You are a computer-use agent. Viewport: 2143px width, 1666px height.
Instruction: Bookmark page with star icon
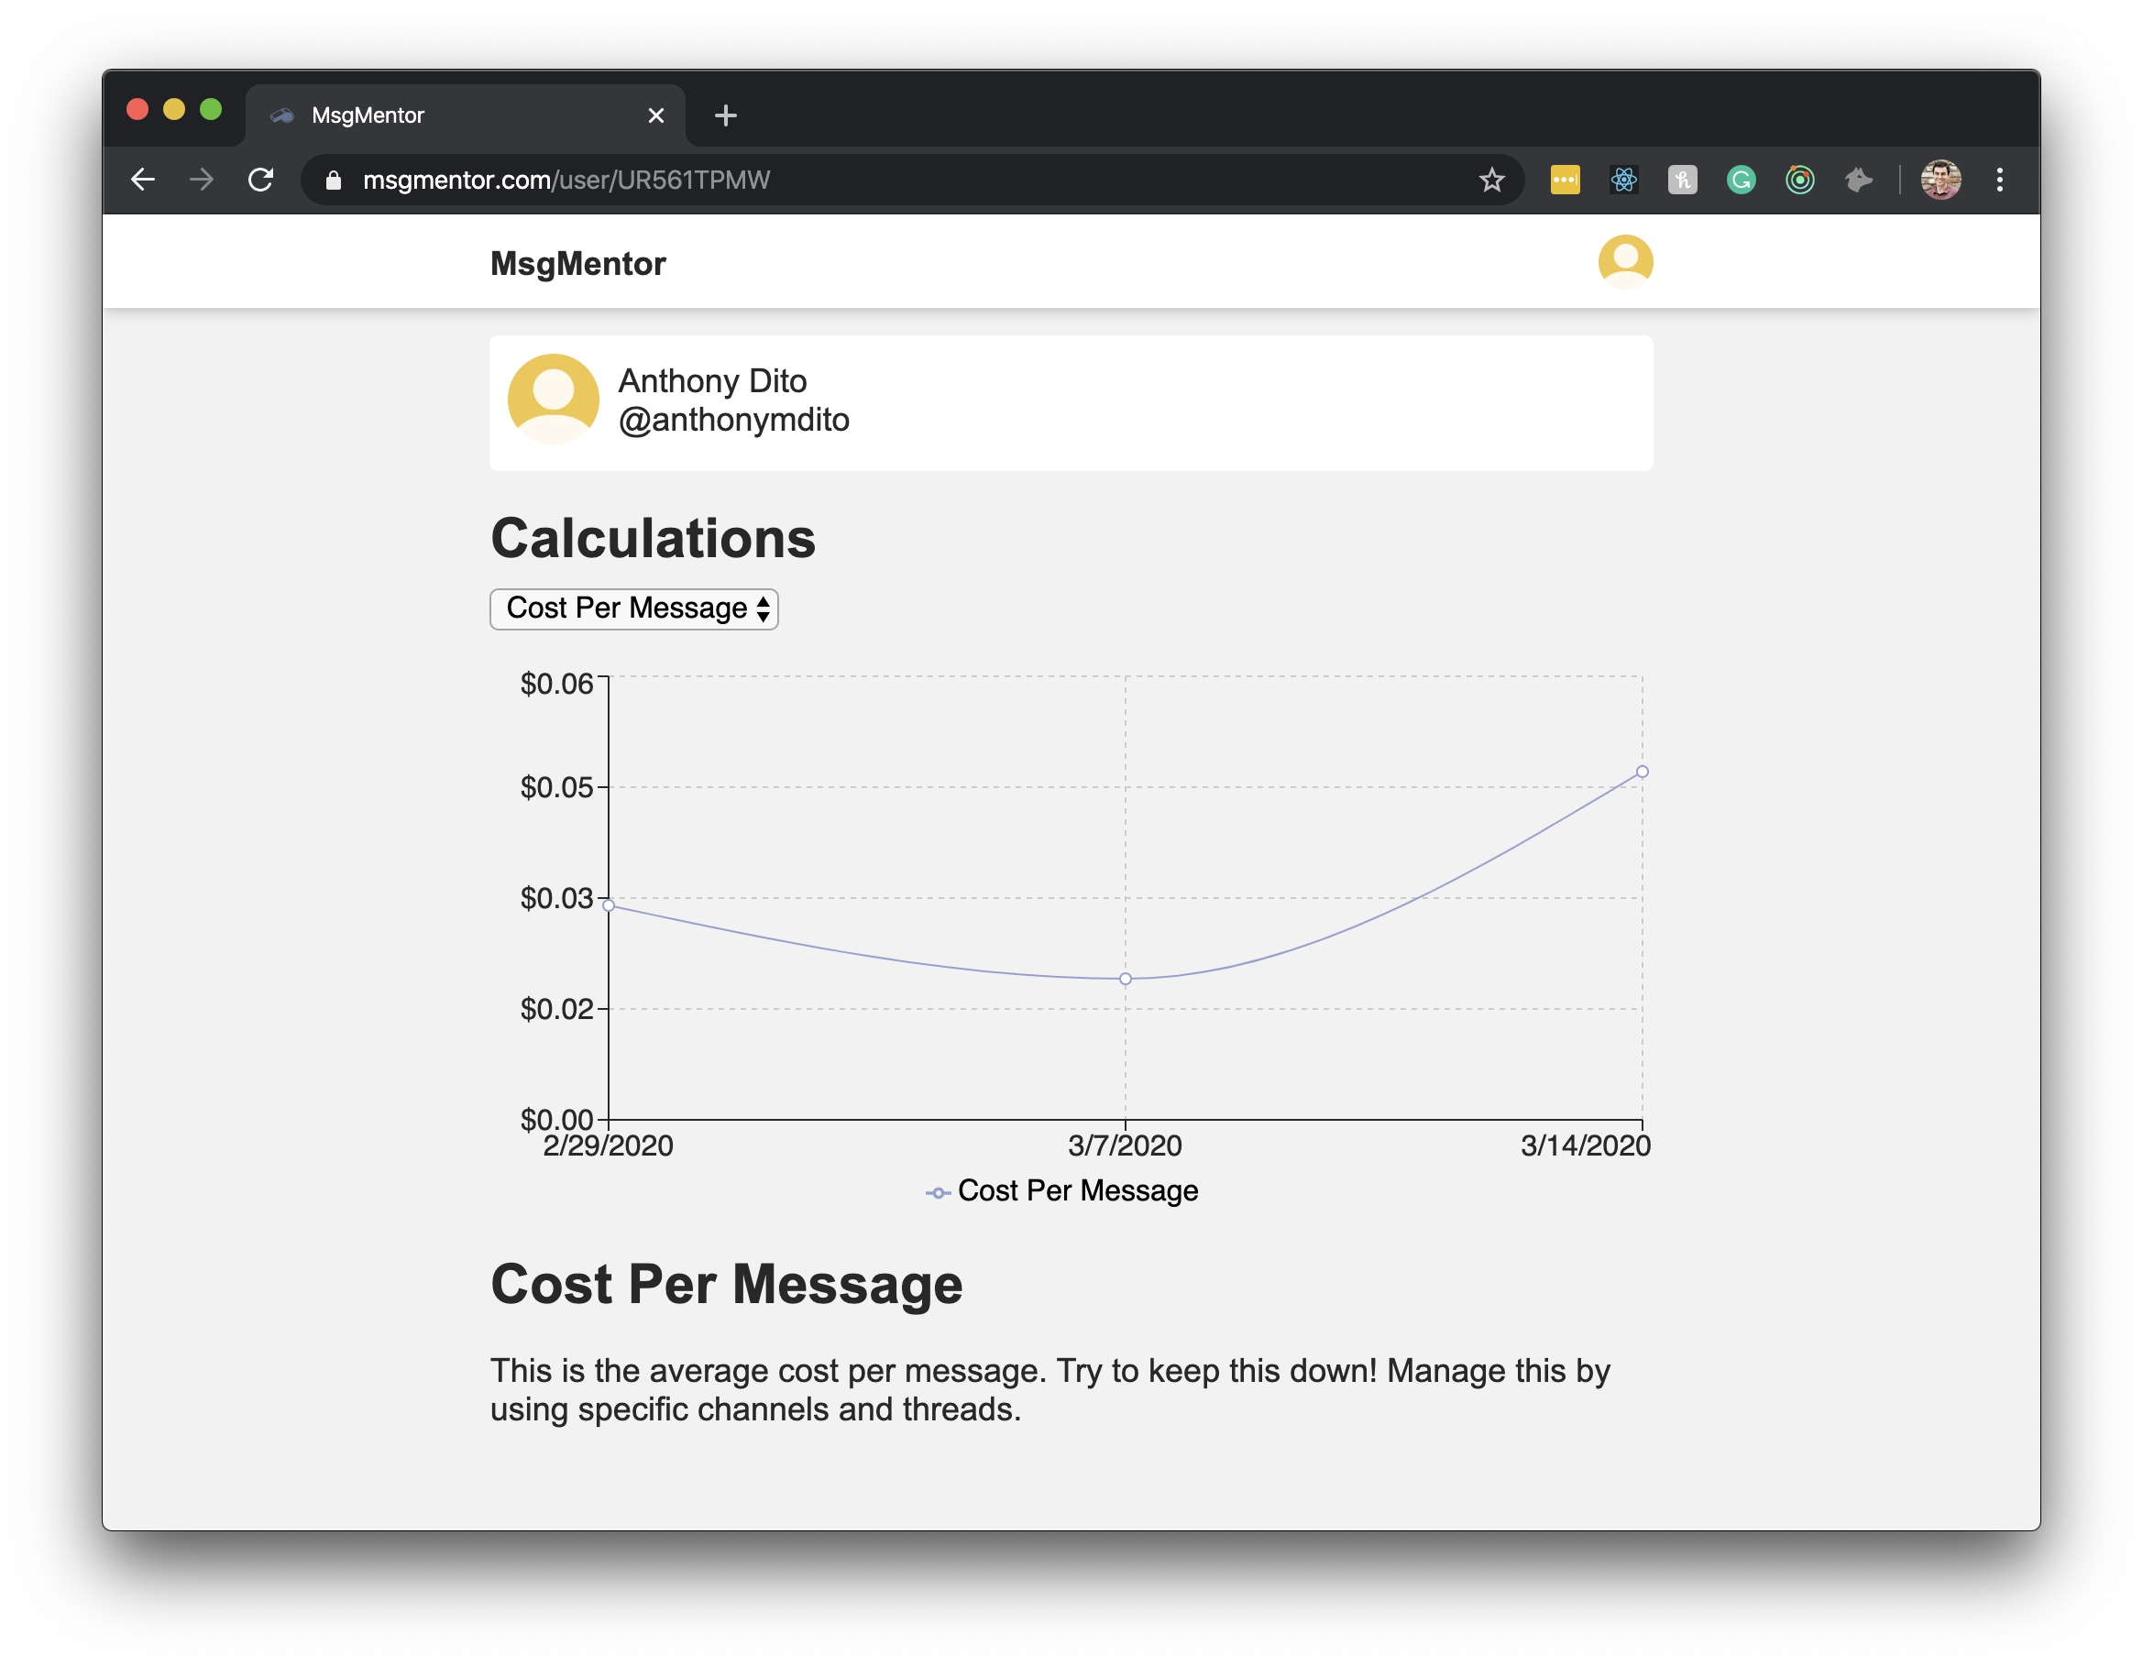tap(1491, 180)
